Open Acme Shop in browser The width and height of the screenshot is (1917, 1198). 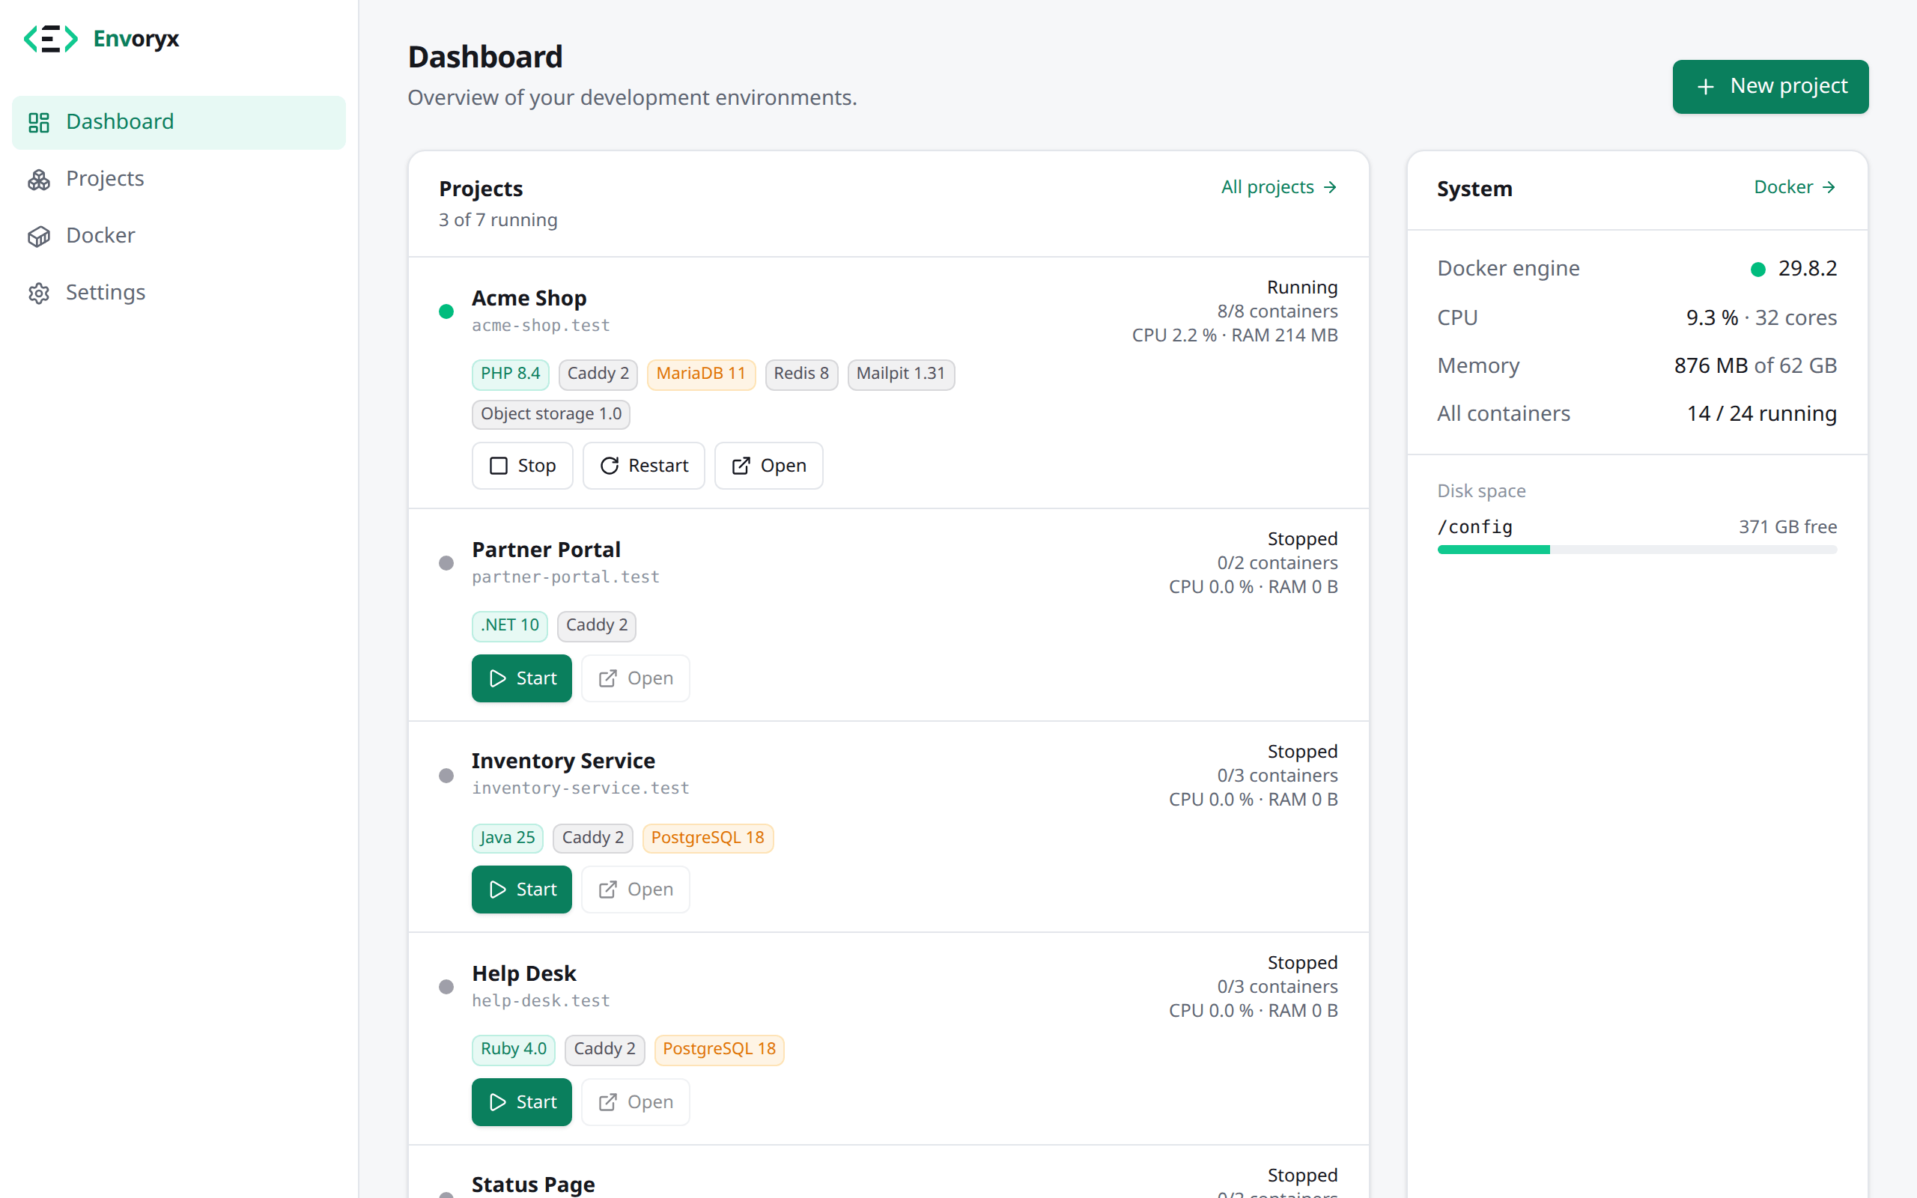click(x=768, y=466)
